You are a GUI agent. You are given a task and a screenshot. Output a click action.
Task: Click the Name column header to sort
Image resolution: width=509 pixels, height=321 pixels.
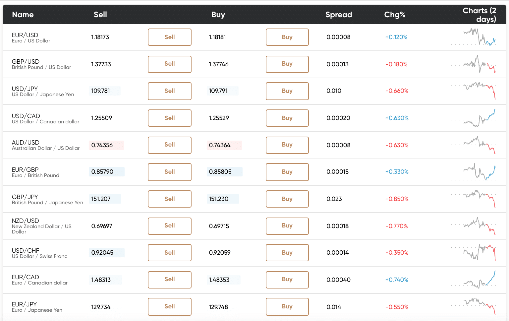click(x=23, y=15)
